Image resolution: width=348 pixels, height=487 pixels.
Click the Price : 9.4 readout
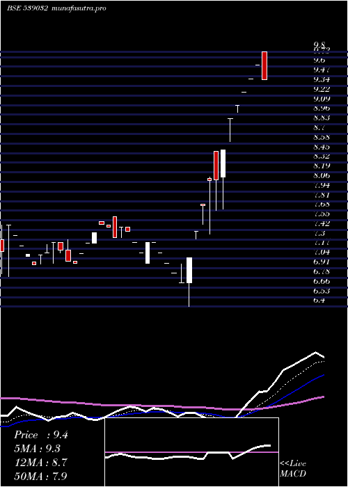click(41, 435)
